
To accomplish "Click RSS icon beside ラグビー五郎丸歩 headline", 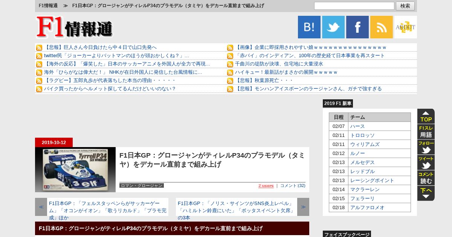I will tap(39, 81).
